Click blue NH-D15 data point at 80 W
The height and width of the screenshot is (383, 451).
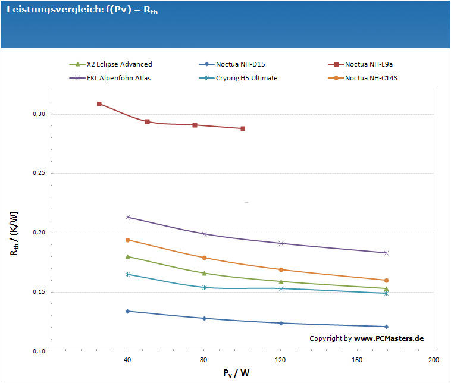click(x=205, y=318)
